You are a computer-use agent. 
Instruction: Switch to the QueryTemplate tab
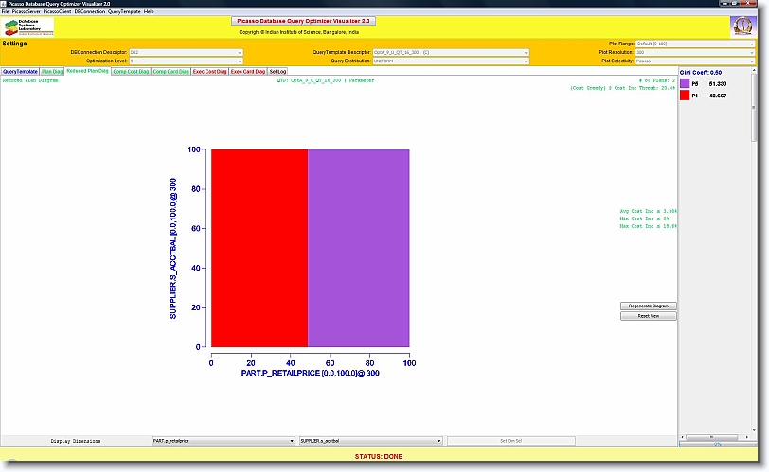point(20,71)
